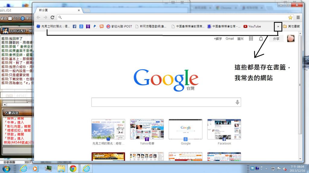Reload the current page

[53, 17]
